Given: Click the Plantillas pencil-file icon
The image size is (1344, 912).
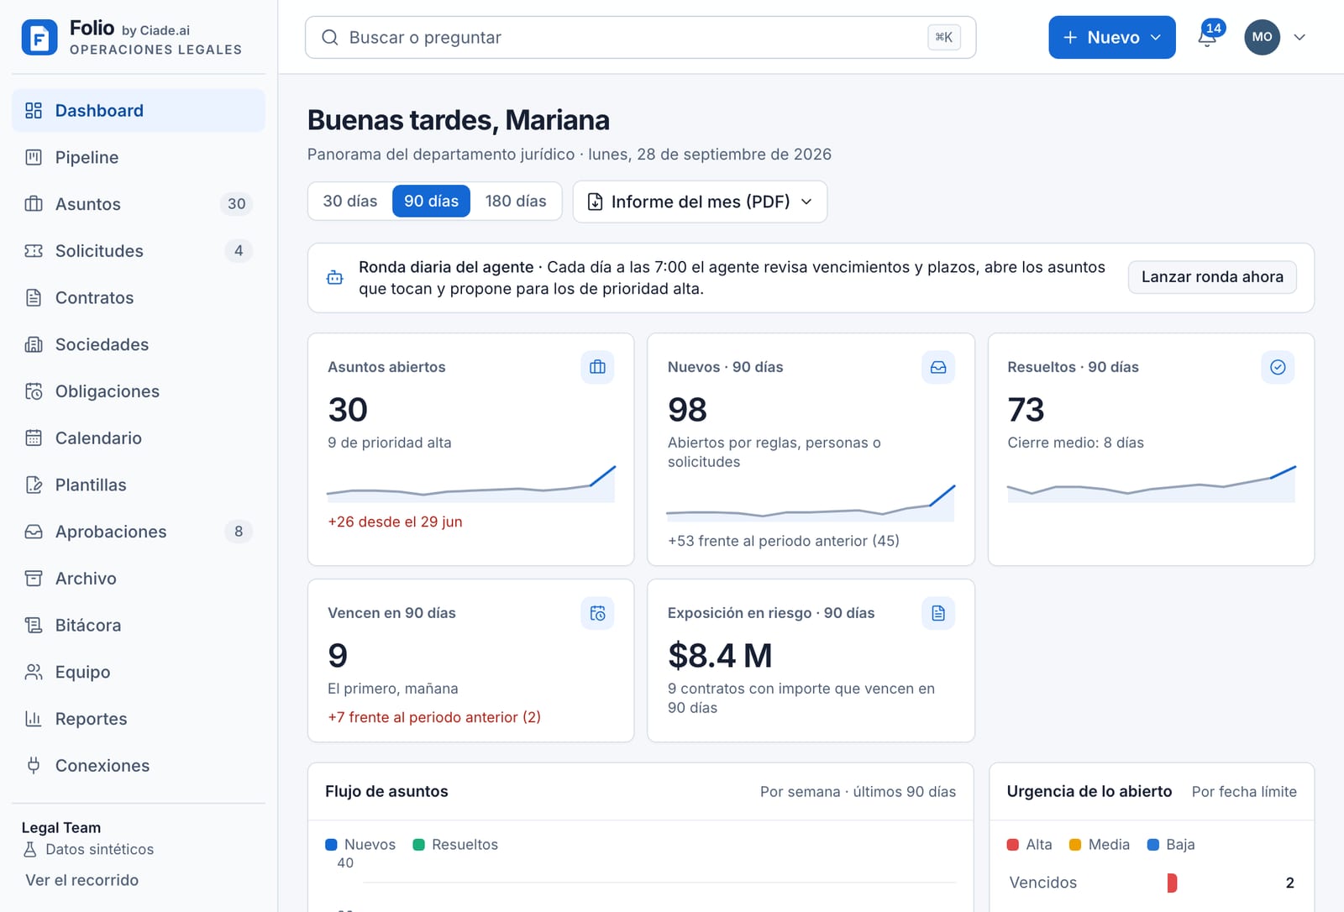Looking at the screenshot, I should (34, 485).
